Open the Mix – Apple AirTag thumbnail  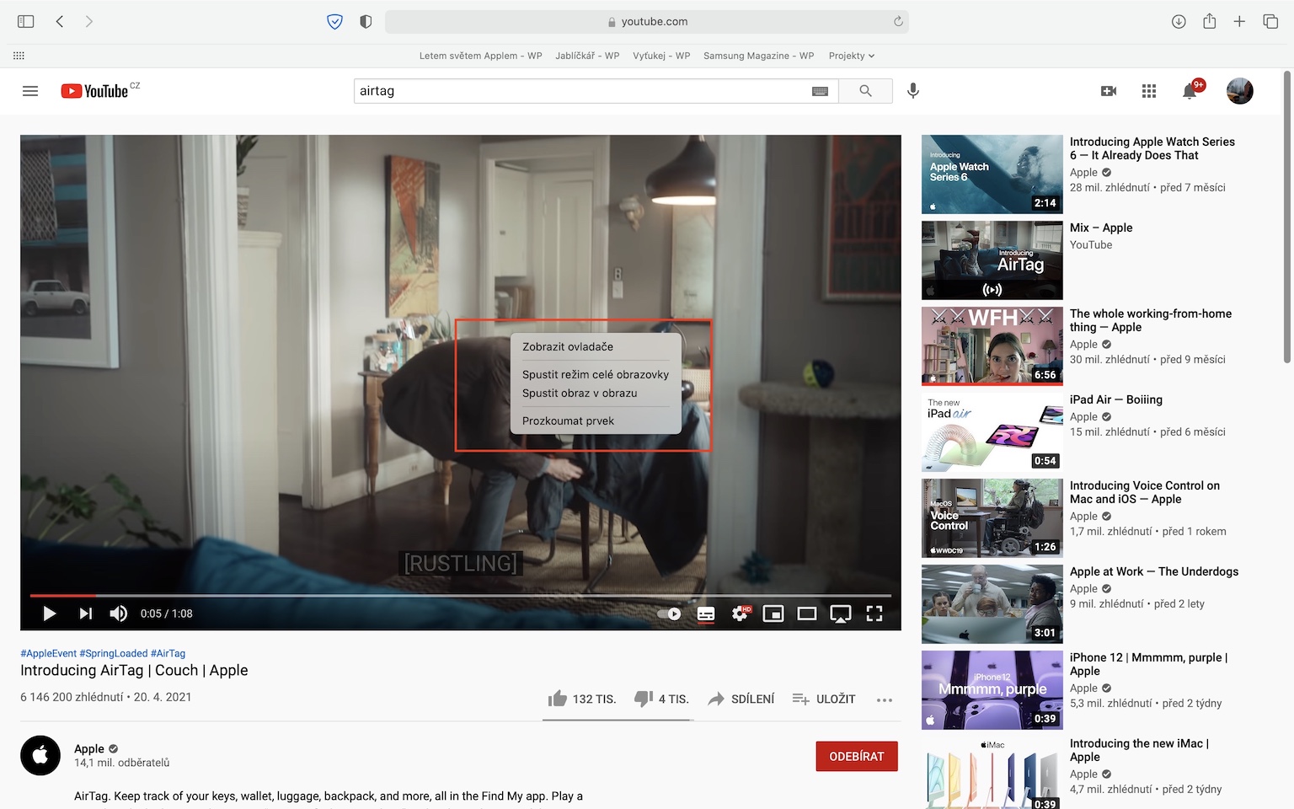pos(992,260)
